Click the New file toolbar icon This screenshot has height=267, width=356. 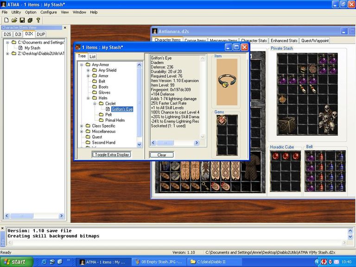[x=6, y=20]
